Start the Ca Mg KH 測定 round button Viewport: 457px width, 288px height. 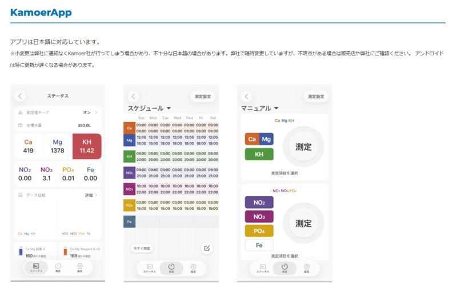click(303, 147)
